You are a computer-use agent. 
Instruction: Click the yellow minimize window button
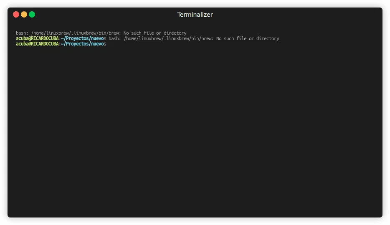(x=24, y=15)
